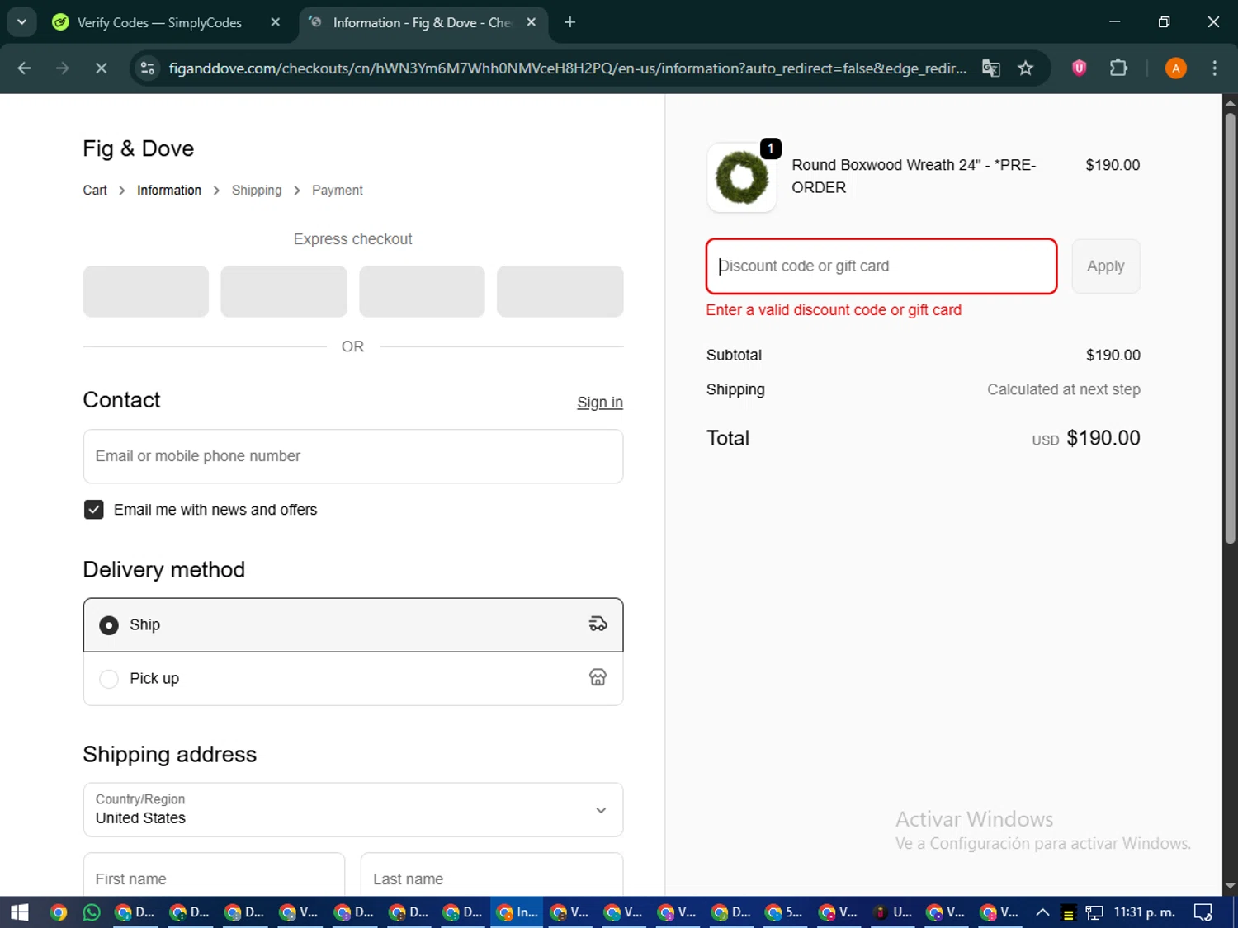1238x928 pixels.
Task: Click the Fig & Dove store title
Action: click(x=139, y=148)
